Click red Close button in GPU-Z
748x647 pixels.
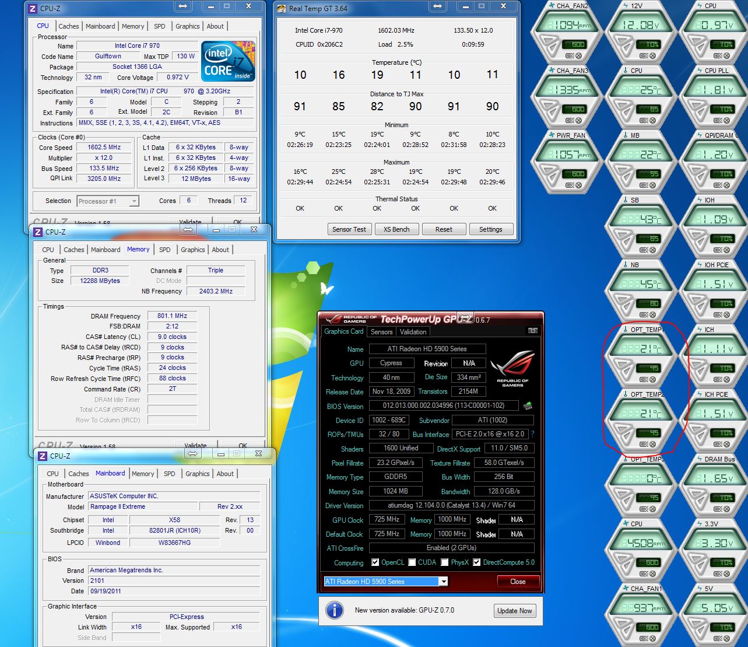point(518,582)
